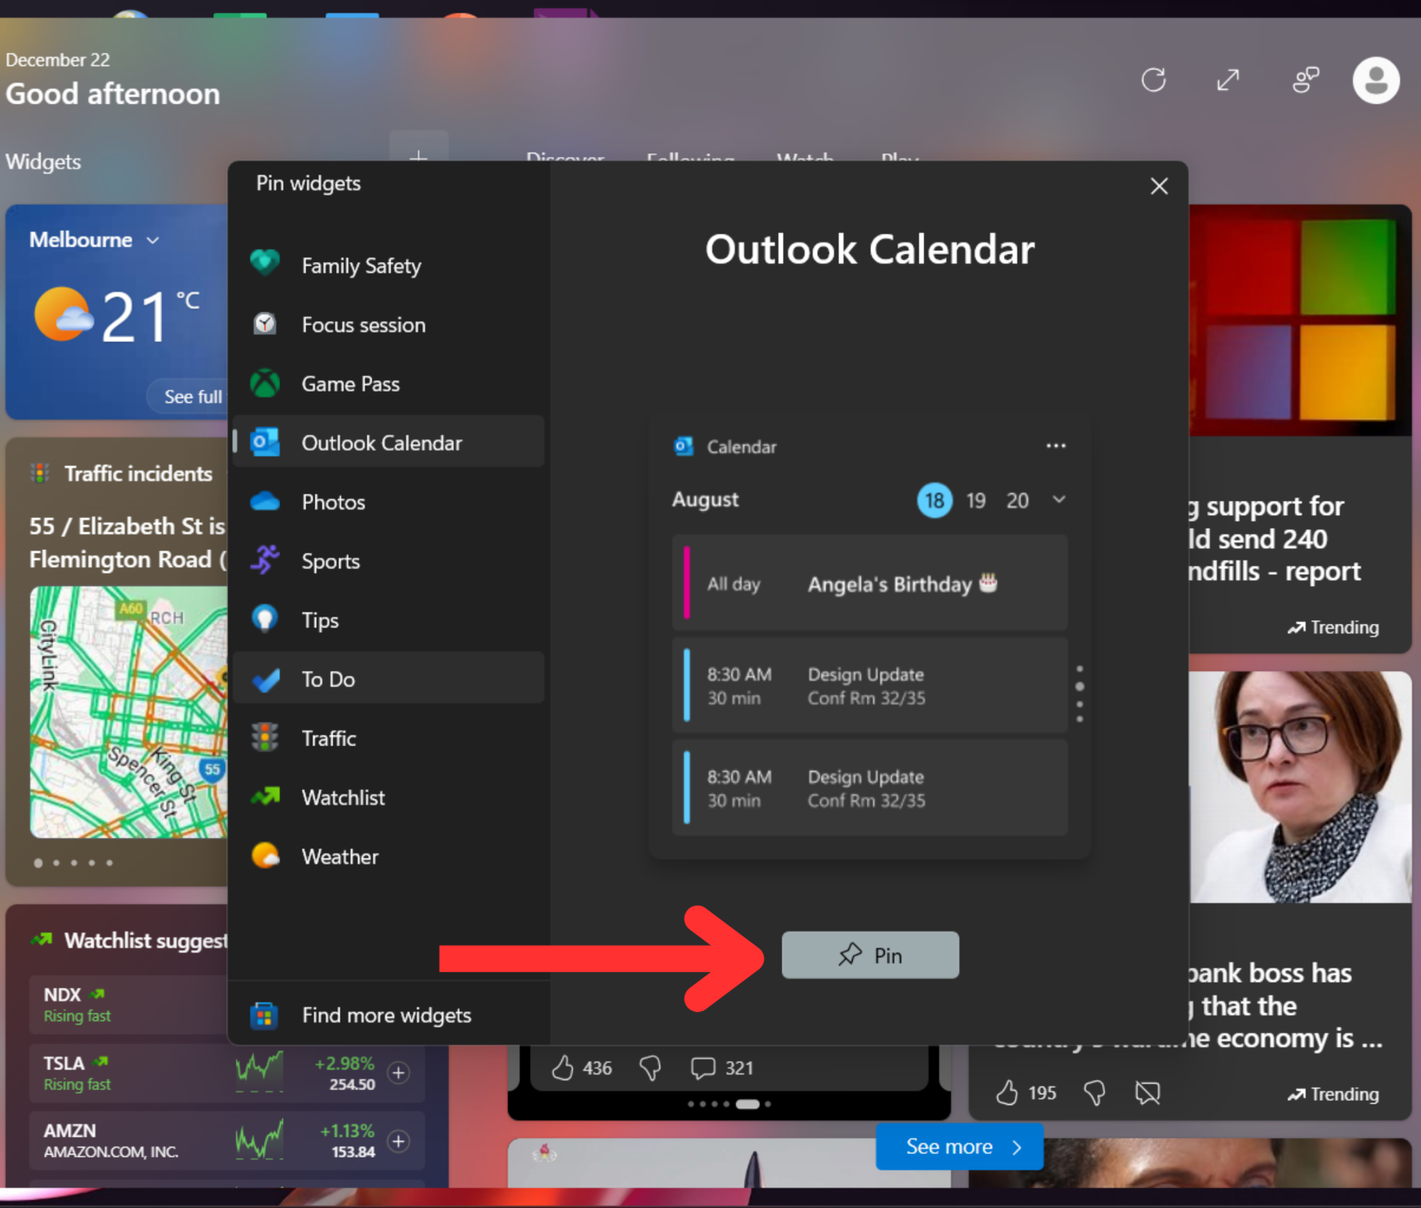
Task: Dislike the story with 195 likes
Action: [1095, 1093]
